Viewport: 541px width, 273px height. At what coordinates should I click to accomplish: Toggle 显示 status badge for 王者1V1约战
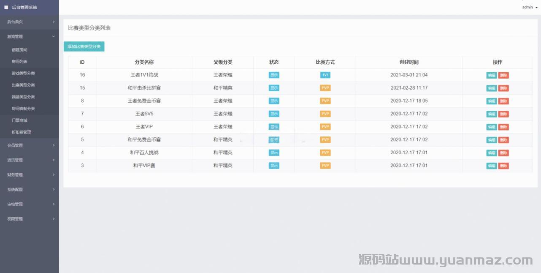point(274,75)
